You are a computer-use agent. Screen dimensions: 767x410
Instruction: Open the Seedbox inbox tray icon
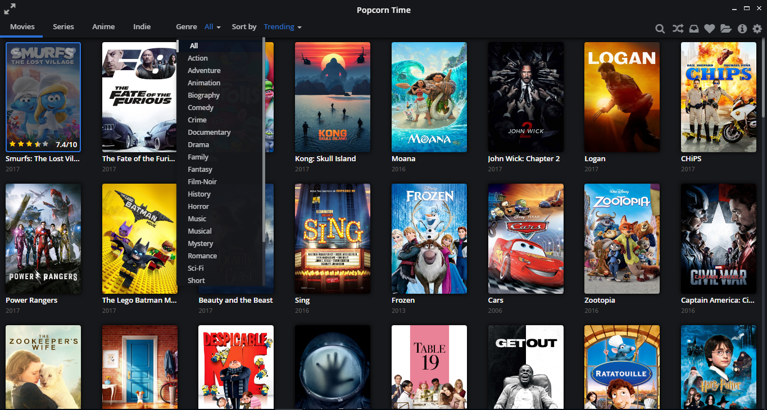694,29
